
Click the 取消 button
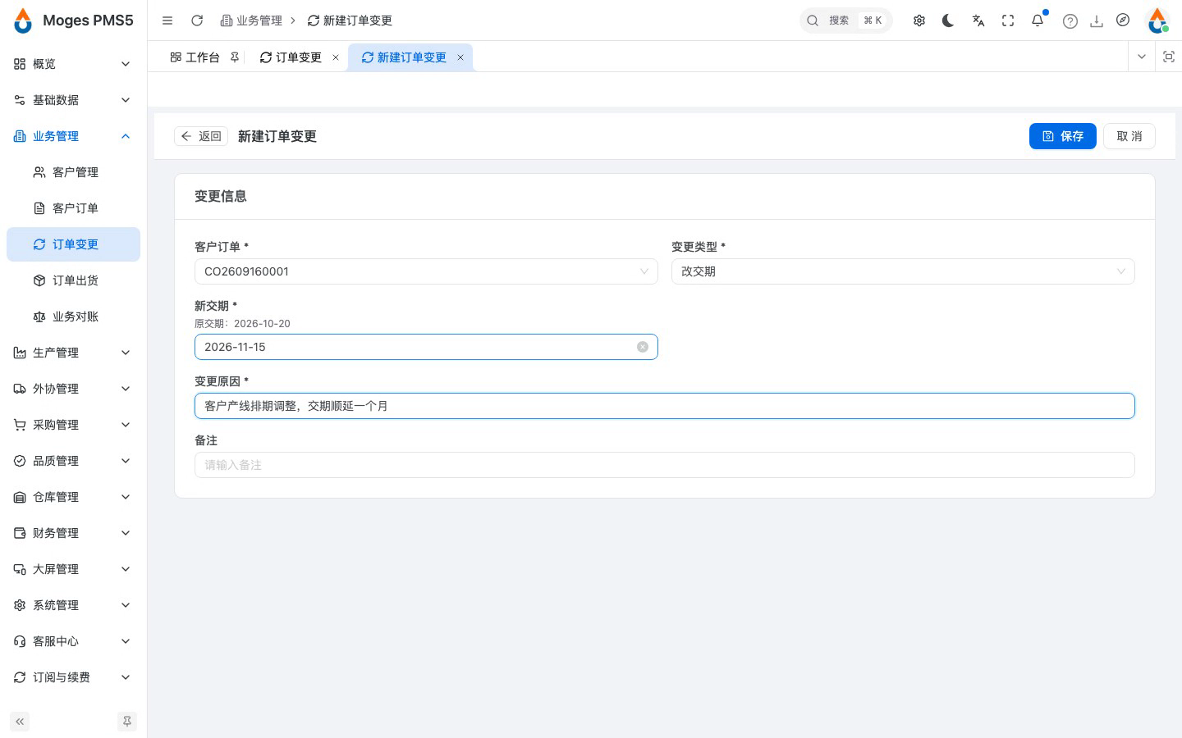(x=1129, y=136)
